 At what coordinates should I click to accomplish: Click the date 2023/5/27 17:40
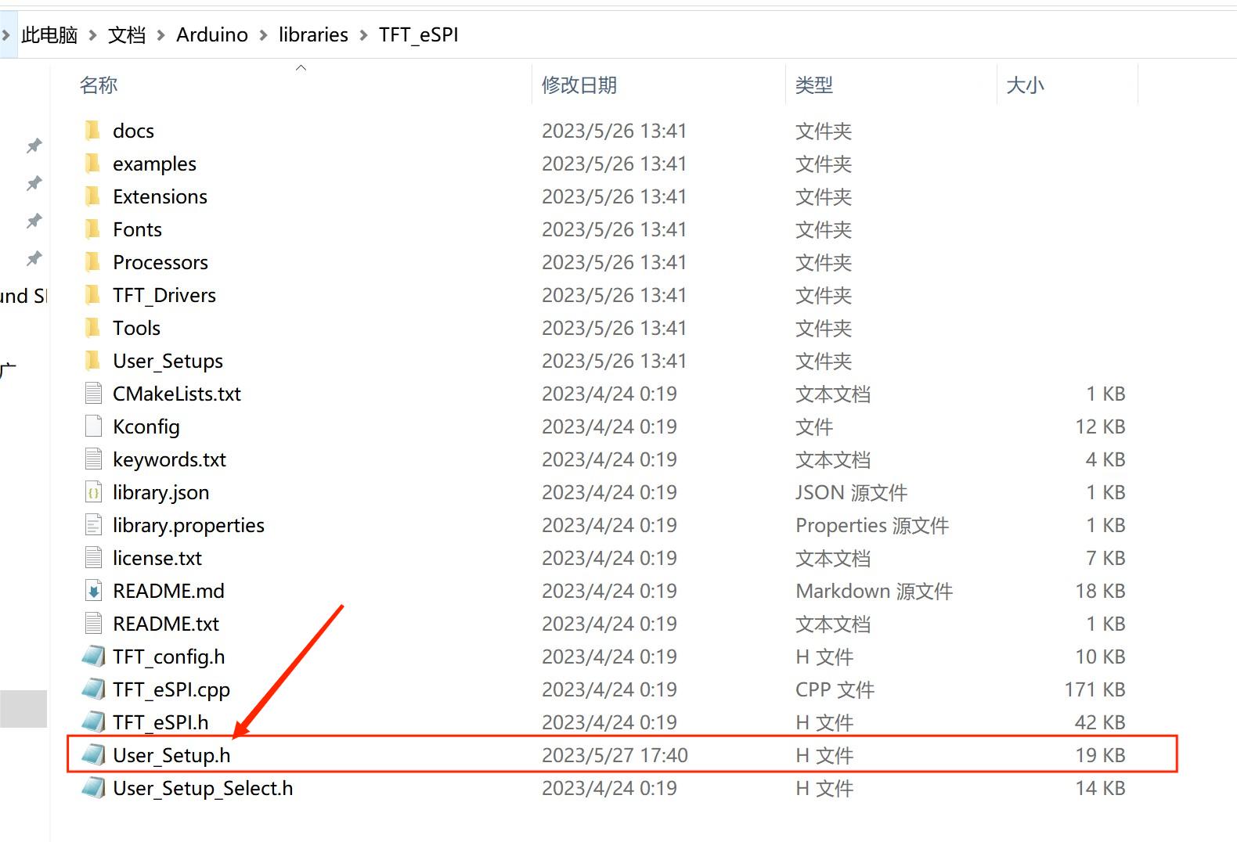click(615, 755)
